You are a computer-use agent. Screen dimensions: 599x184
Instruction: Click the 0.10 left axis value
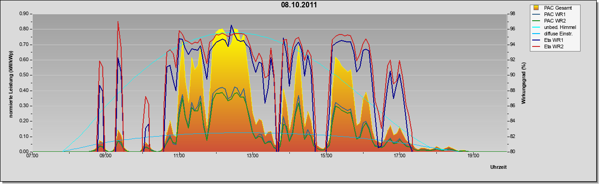click(x=23, y=137)
